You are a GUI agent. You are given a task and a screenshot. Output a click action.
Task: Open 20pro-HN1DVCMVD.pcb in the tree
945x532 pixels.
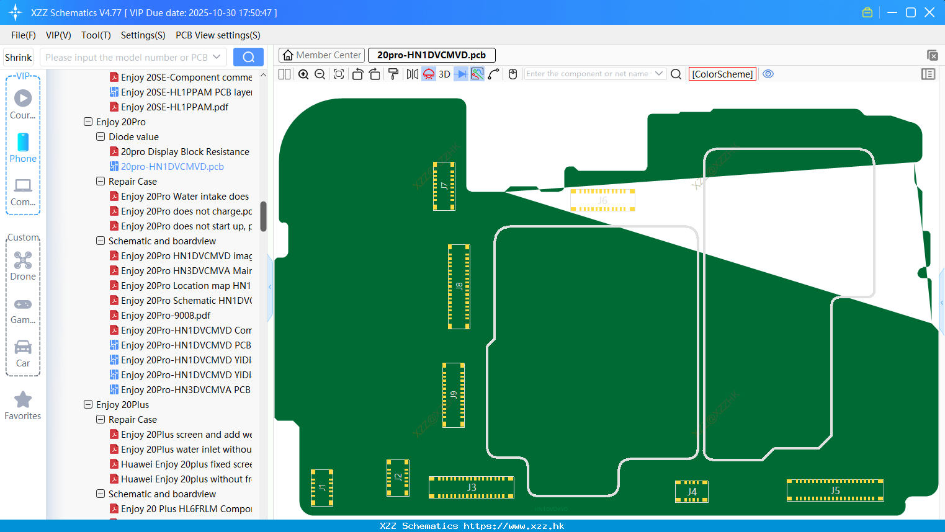pyautogui.click(x=167, y=166)
